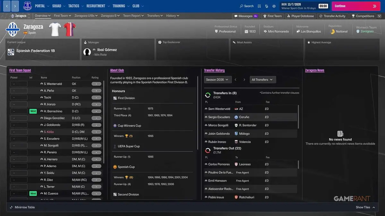Click the squad list vertical scrollbar
The height and width of the screenshot is (216, 385).
tap(104, 122)
